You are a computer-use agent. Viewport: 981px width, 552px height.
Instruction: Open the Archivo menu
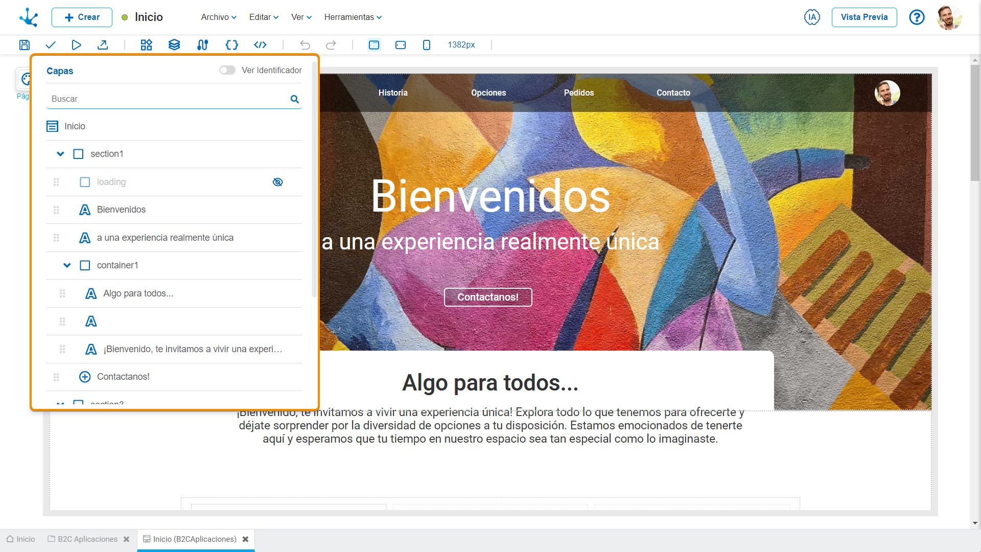[x=219, y=17]
